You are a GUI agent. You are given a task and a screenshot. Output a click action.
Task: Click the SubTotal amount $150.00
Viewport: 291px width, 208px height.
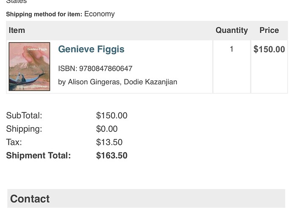112,115
